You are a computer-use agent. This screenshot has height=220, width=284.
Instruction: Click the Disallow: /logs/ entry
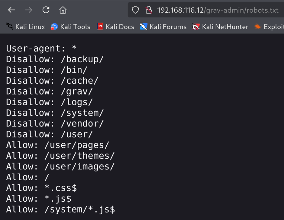(49, 102)
